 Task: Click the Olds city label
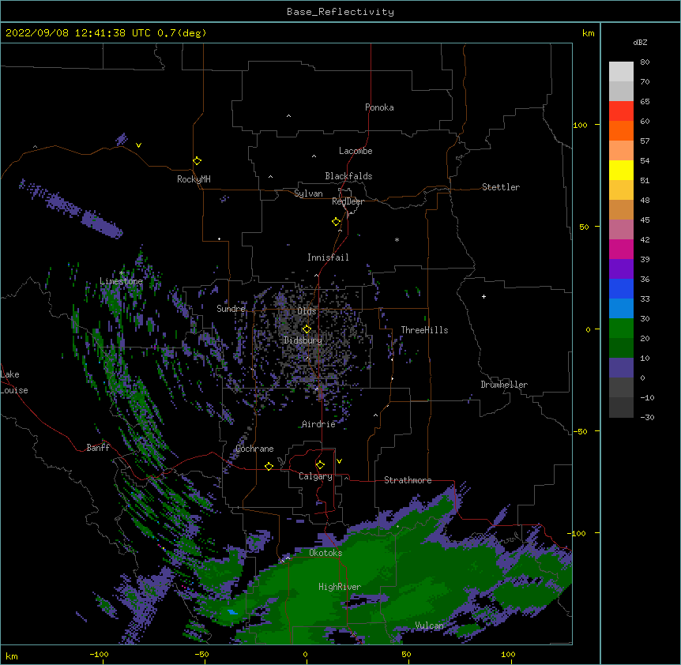[x=307, y=311]
